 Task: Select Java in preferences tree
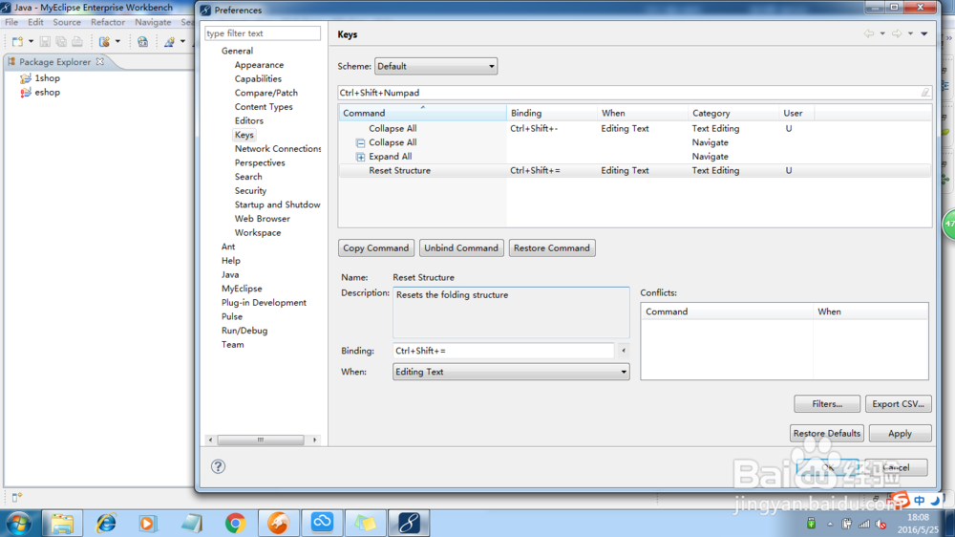click(x=229, y=275)
